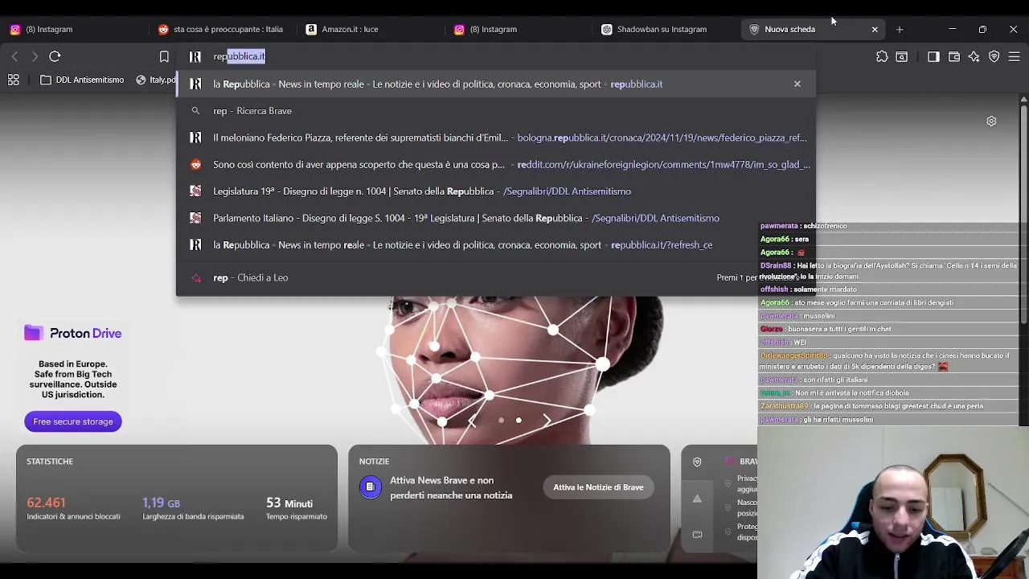Click the tab search toolbar icon
Image resolution: width=1029 pixels, height=579 pixels.
coord(902,56)
